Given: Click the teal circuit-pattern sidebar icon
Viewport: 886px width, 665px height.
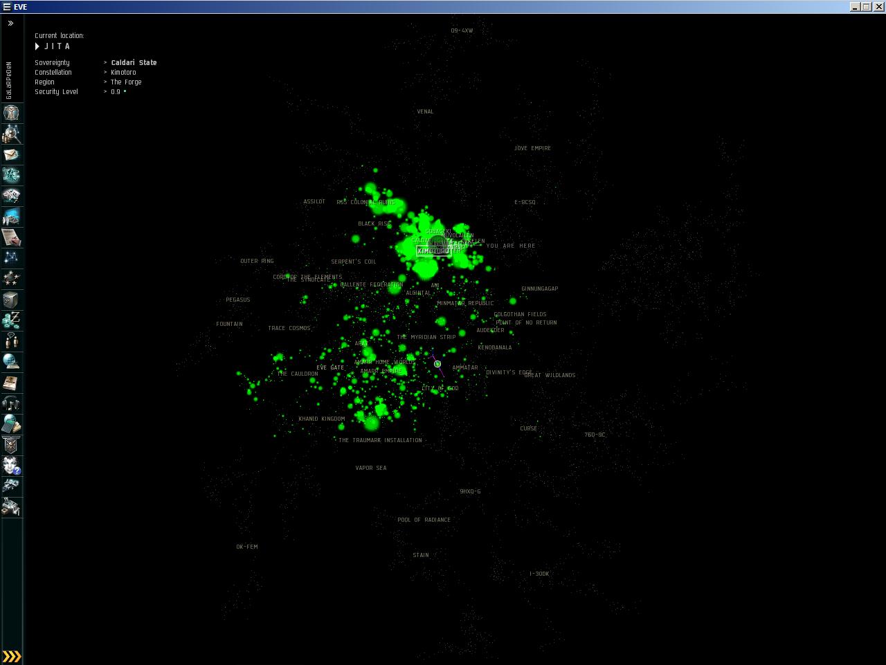Looking at the screenshot, I should pos(11,175).
